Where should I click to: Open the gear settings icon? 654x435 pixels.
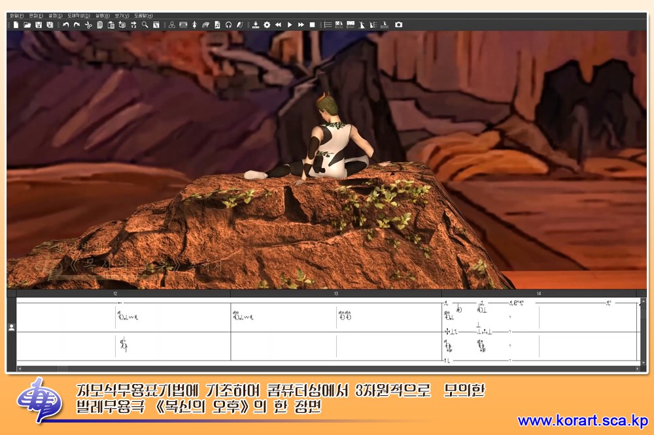[267, 25]
